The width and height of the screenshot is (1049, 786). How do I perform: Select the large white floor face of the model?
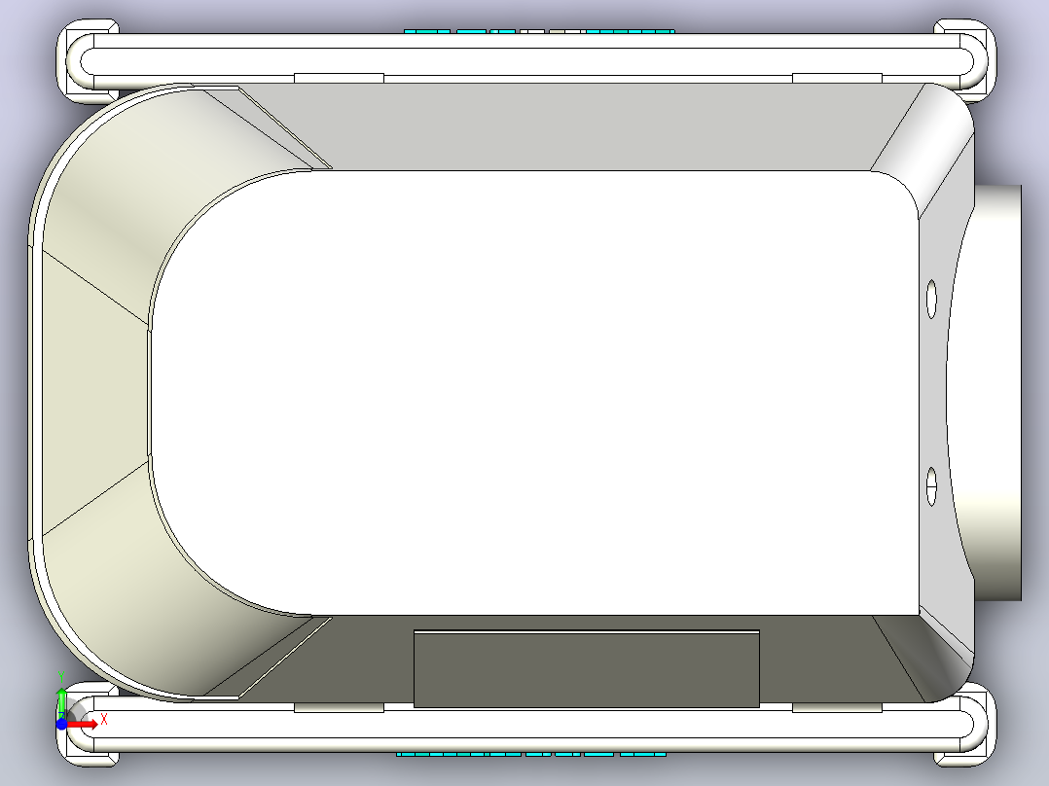(535, 393)
